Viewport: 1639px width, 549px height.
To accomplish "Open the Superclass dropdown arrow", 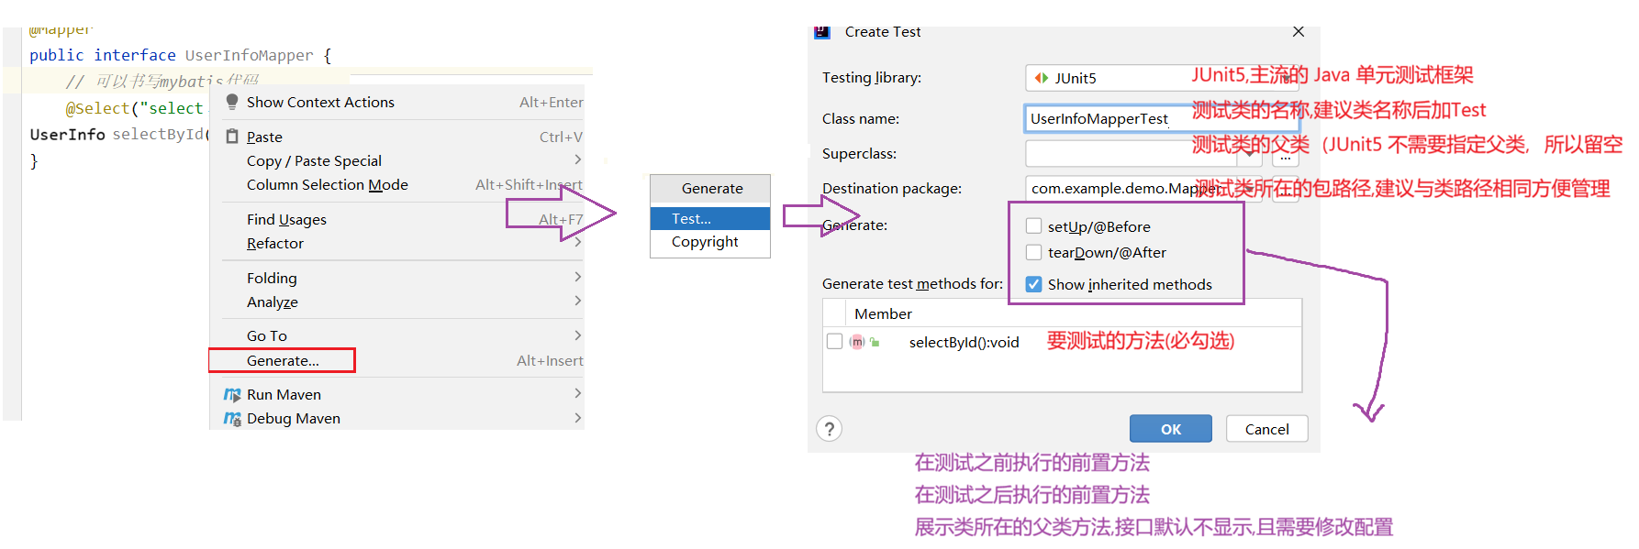I will [1250, 154].
